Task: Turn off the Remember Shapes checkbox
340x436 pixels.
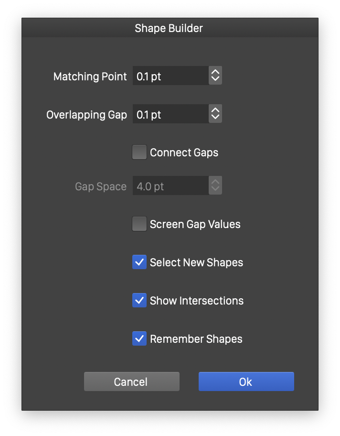Action: [139, 339]
